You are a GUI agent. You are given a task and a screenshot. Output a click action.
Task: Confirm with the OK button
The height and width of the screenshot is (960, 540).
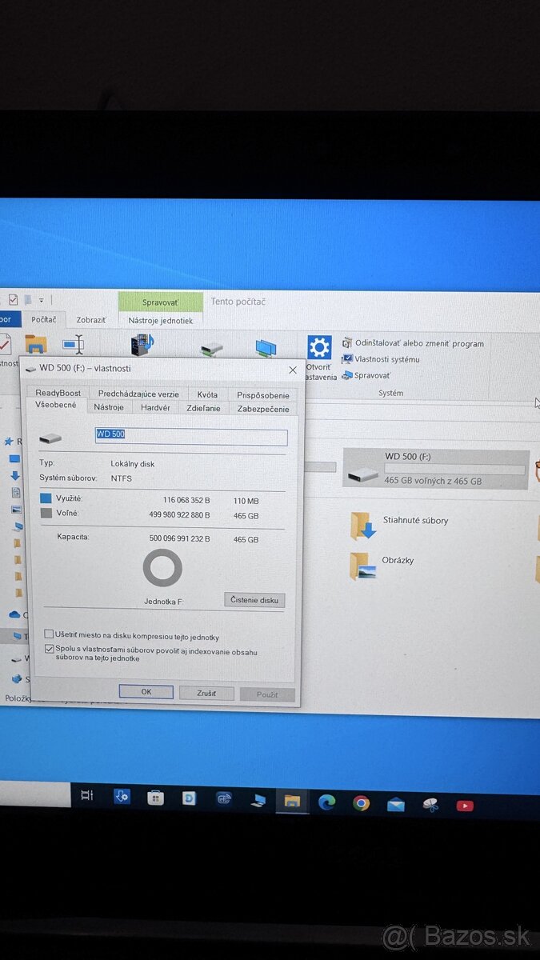coord(146,692)
